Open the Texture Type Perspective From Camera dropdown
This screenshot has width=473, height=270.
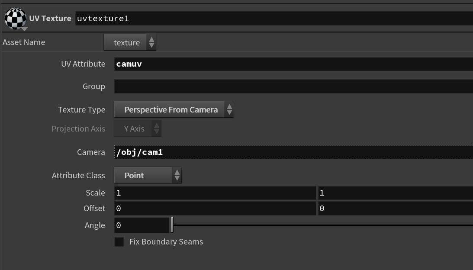point(174,109)
